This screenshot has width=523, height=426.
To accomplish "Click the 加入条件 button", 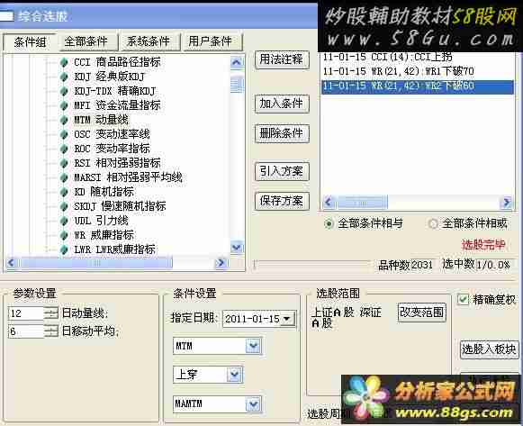I will pyautogui.click(x=282, y=104).
